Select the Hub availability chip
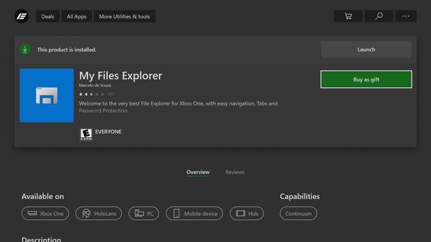 click(x=246, y=214)
